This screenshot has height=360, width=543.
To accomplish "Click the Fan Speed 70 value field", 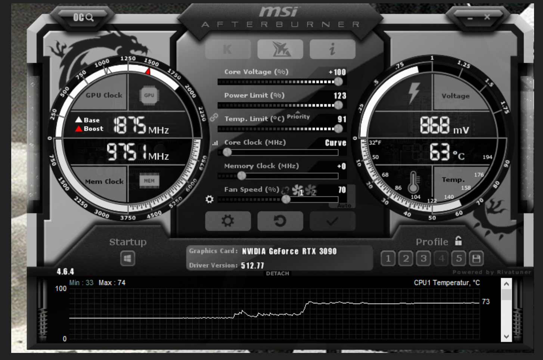I will point(342,190).
